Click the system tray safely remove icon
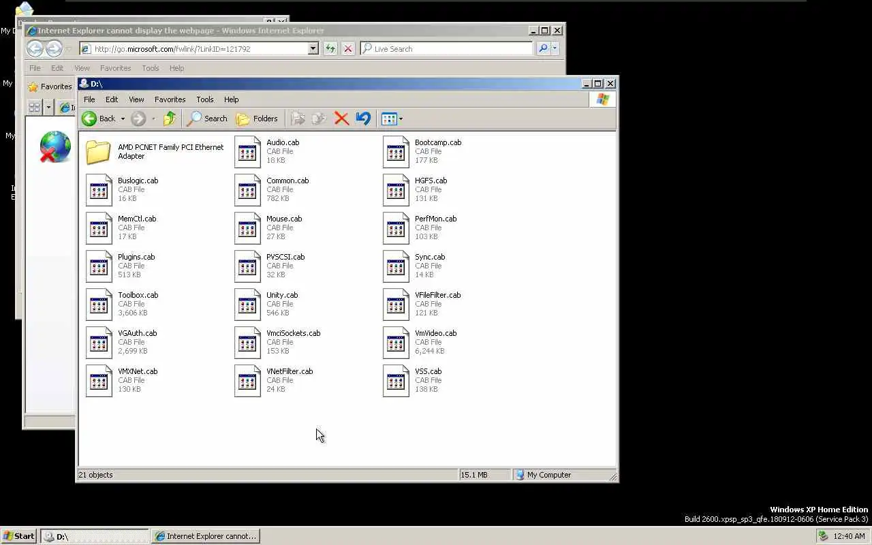The image size is (872, 545). (823, 536)
